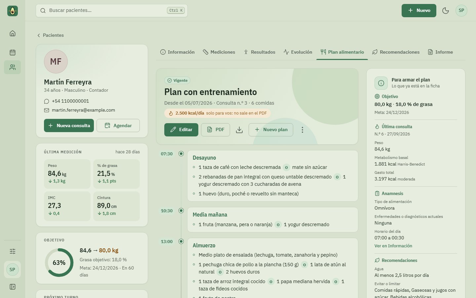Open the SP user menu in header

click(x=461, y=11)
